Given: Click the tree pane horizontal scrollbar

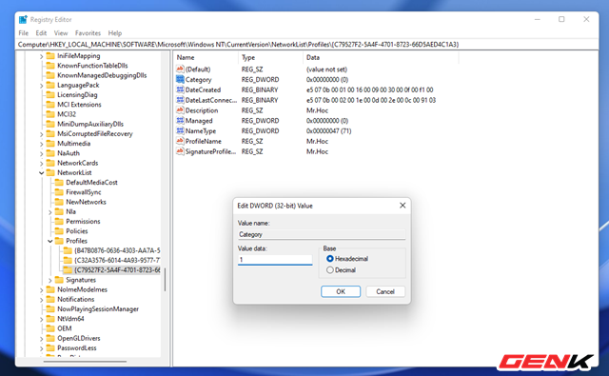Looking at the screenshot, I should click(x=85, y=362).
